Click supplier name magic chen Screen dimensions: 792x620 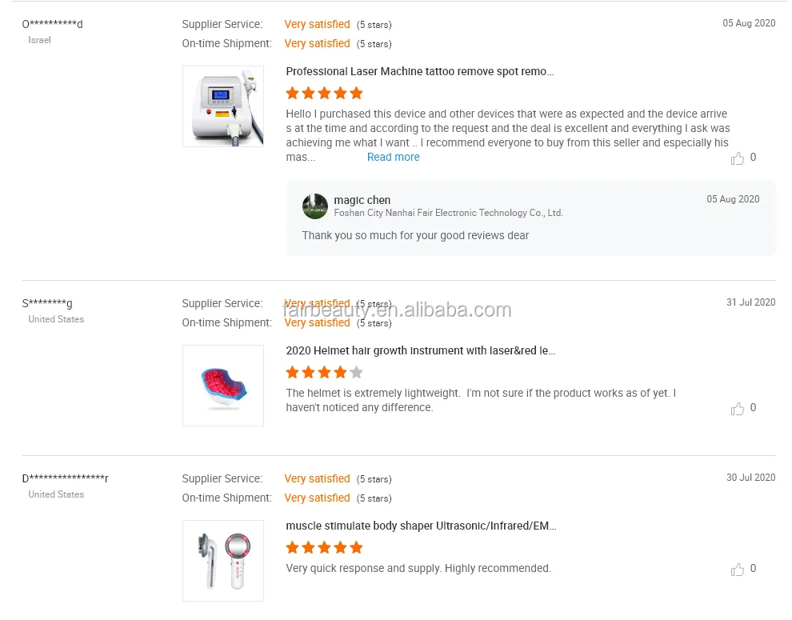(x=362, y=200)
